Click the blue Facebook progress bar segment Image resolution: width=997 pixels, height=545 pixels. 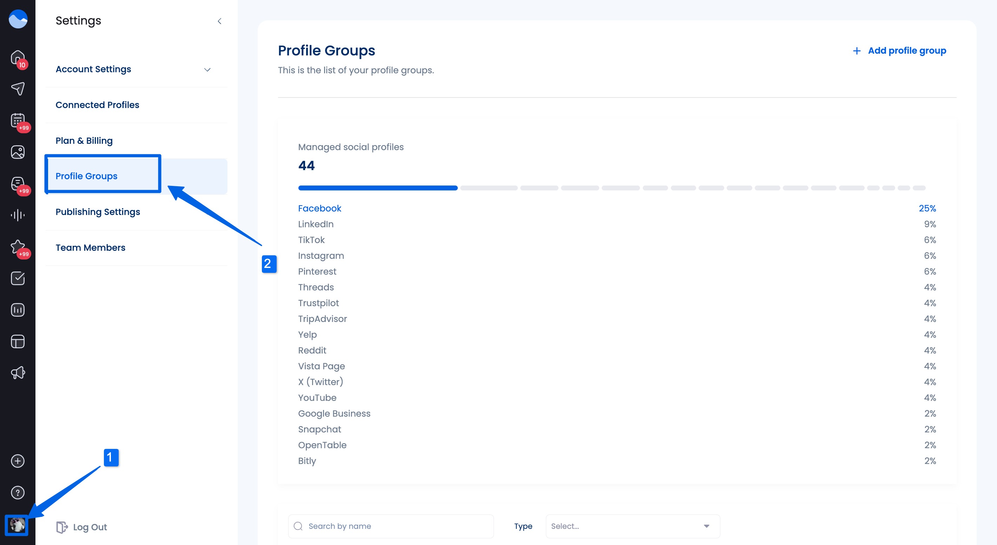click(377, 188)
